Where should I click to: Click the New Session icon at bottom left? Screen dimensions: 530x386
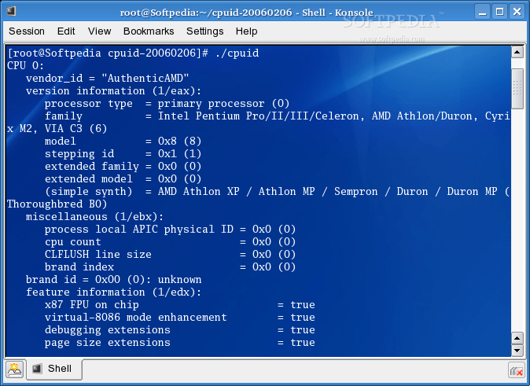click(x=14, y=369)
